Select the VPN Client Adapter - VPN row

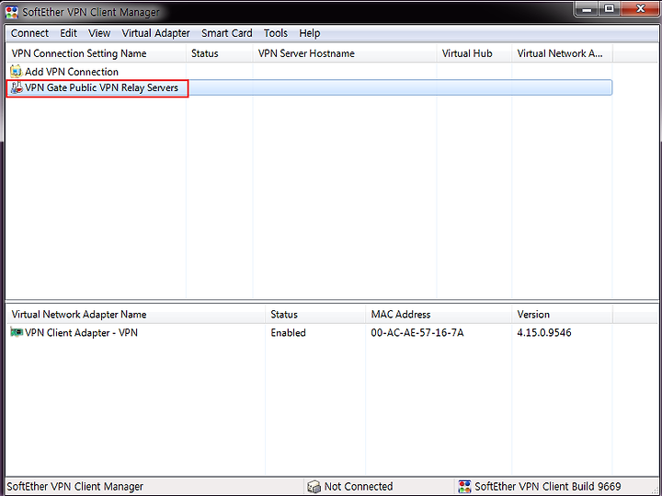[310, 332]
